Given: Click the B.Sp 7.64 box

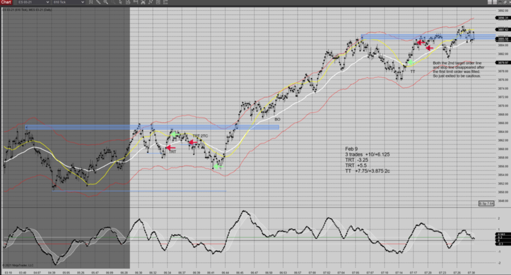Looking at the screenshot, I should [486, 204].
